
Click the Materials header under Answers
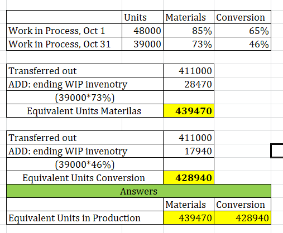click(189, 205)
